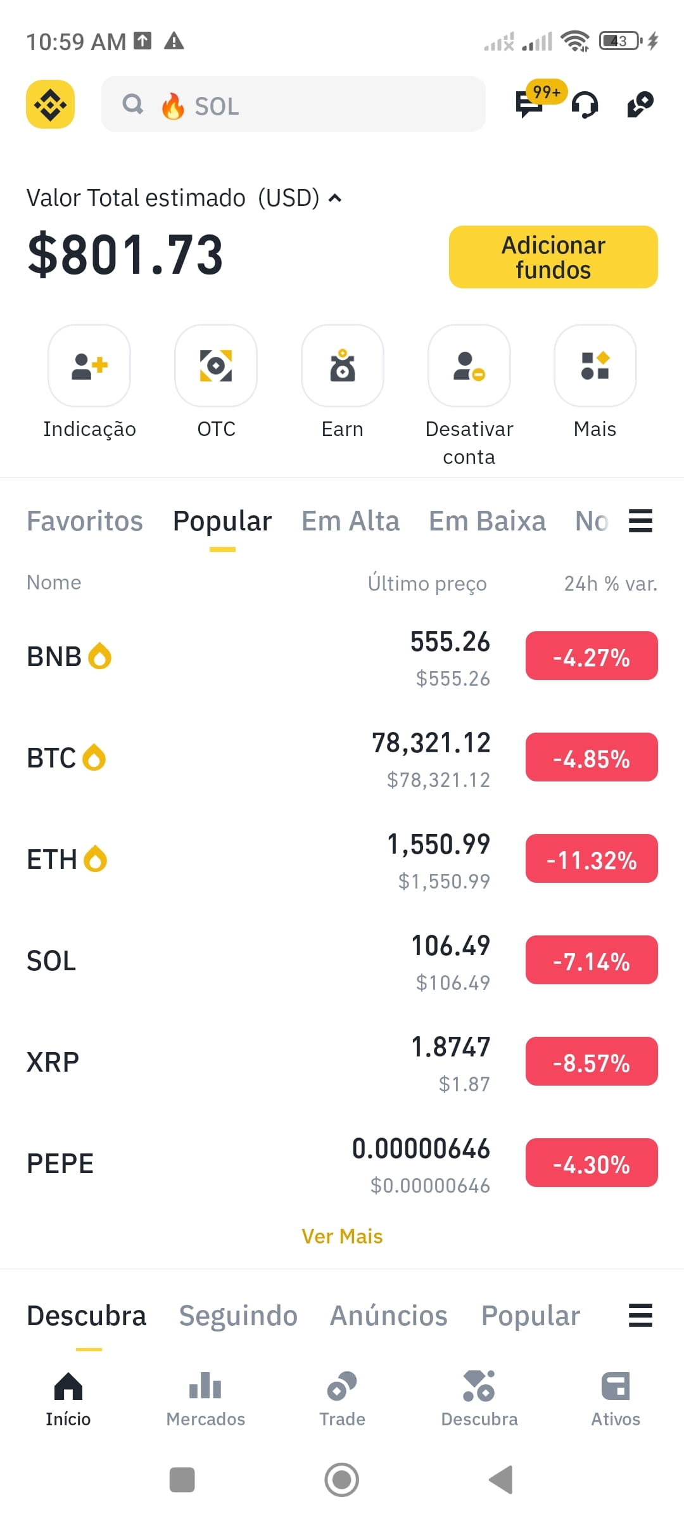Focus the SOL search field
This screenshot has width=684, height=1521.
point(293,105)
